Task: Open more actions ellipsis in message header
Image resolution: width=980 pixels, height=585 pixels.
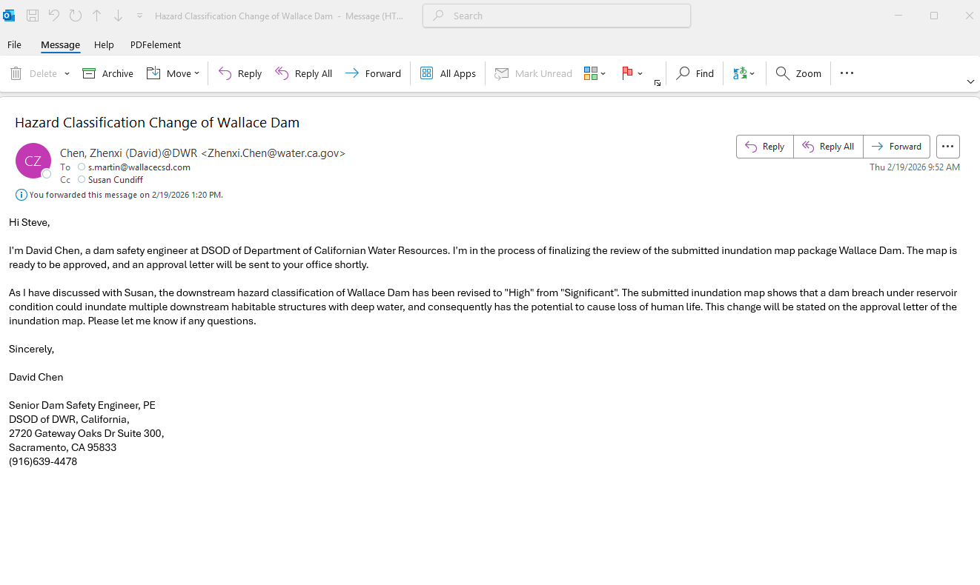Action: point(947,147)
